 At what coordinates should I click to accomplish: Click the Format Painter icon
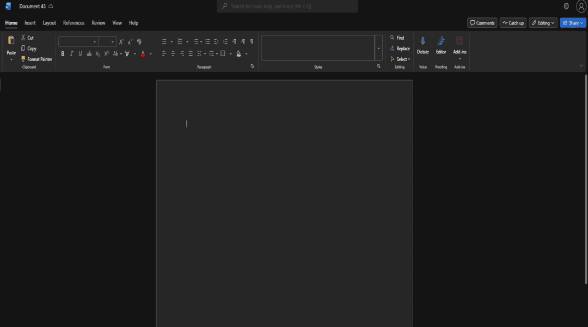[x=23, y=59]
